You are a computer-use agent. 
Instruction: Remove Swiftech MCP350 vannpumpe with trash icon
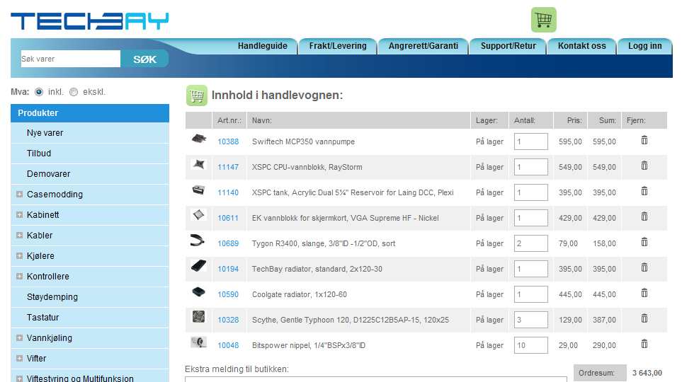click(644, 140)
